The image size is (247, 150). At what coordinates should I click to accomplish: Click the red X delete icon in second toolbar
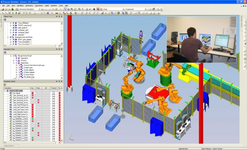click(48, 13)
